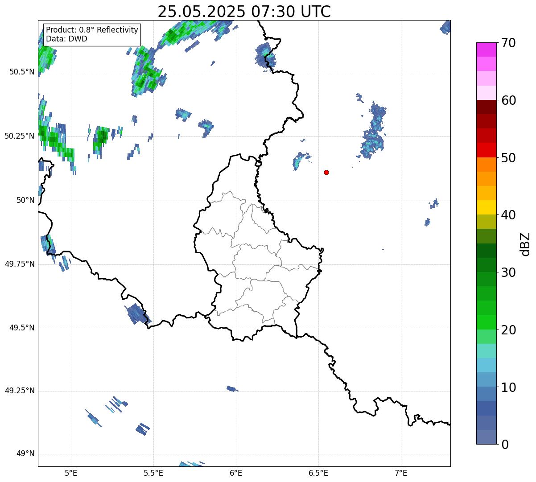Click the 60 colorbar tick label
The image size is (536, 482).
(508, 100)
